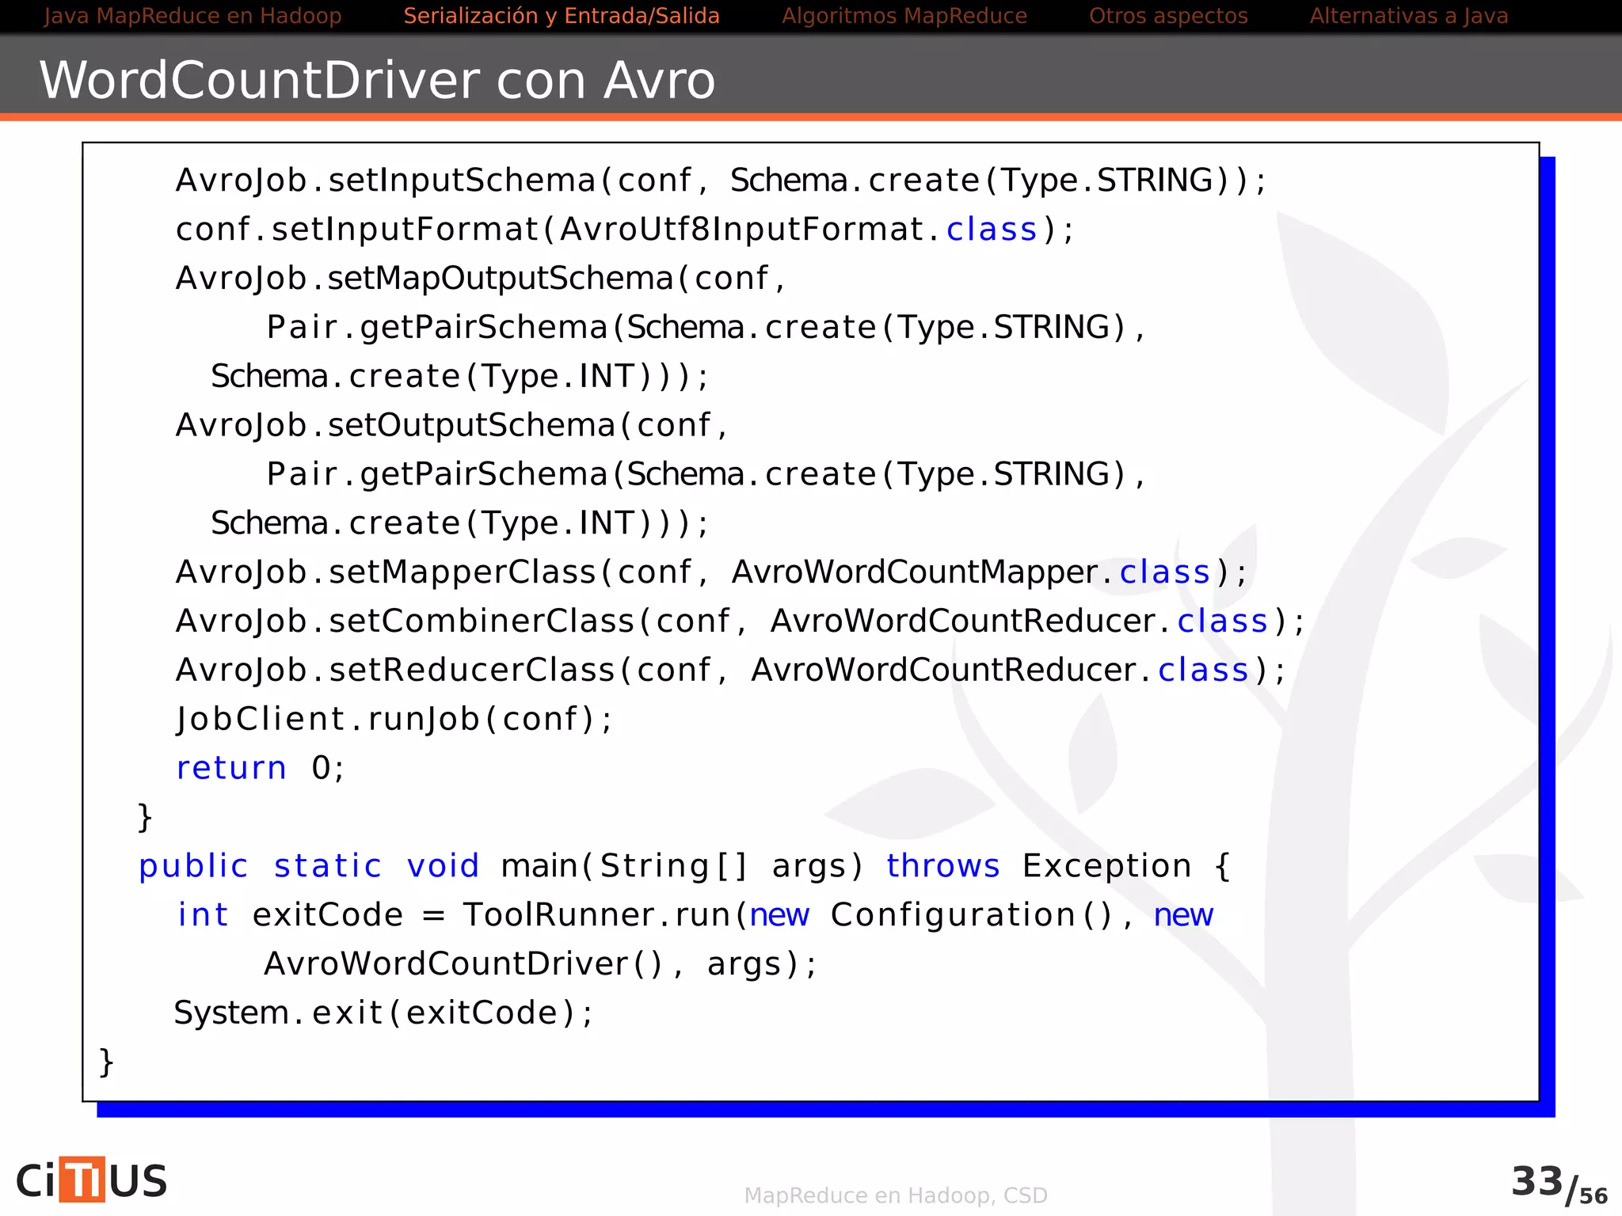
Task: Click the 'JobClient.runJob(conf);' line
Action: [394, 720]
